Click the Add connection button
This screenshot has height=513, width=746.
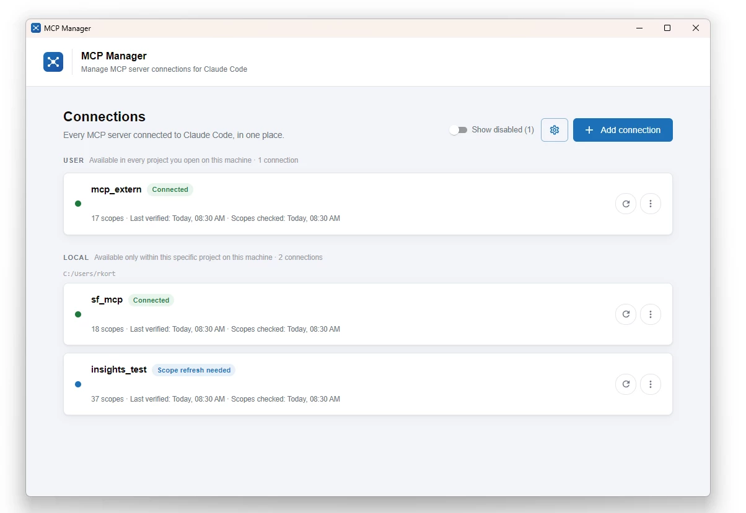coord(623,130)
